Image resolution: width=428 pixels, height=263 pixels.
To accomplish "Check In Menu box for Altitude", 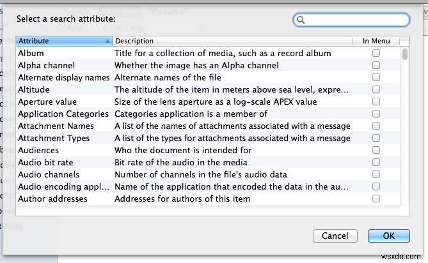I will point(376,90).
